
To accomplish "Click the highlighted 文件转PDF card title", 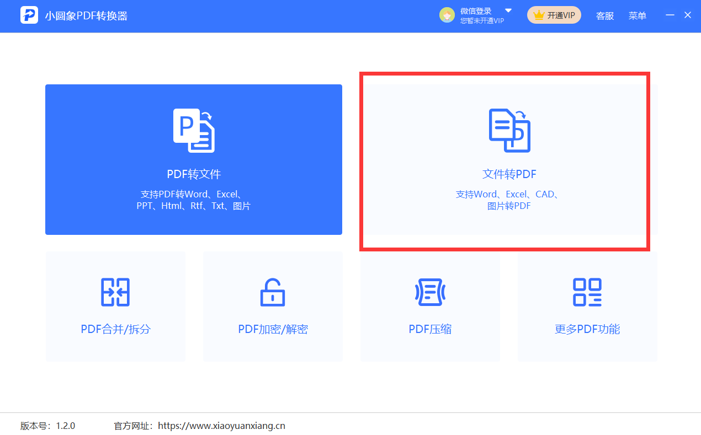I will (508, 174).
